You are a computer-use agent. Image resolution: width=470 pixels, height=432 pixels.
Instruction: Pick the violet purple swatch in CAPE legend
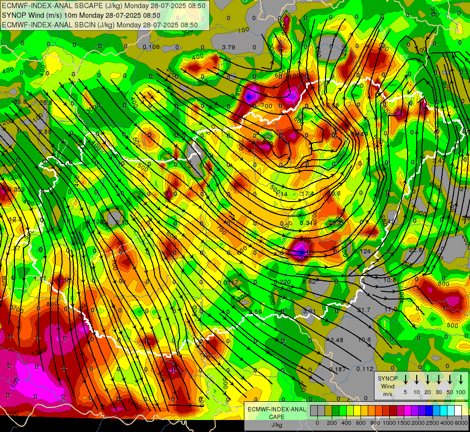pyautogui.click(x=414, y=410)
